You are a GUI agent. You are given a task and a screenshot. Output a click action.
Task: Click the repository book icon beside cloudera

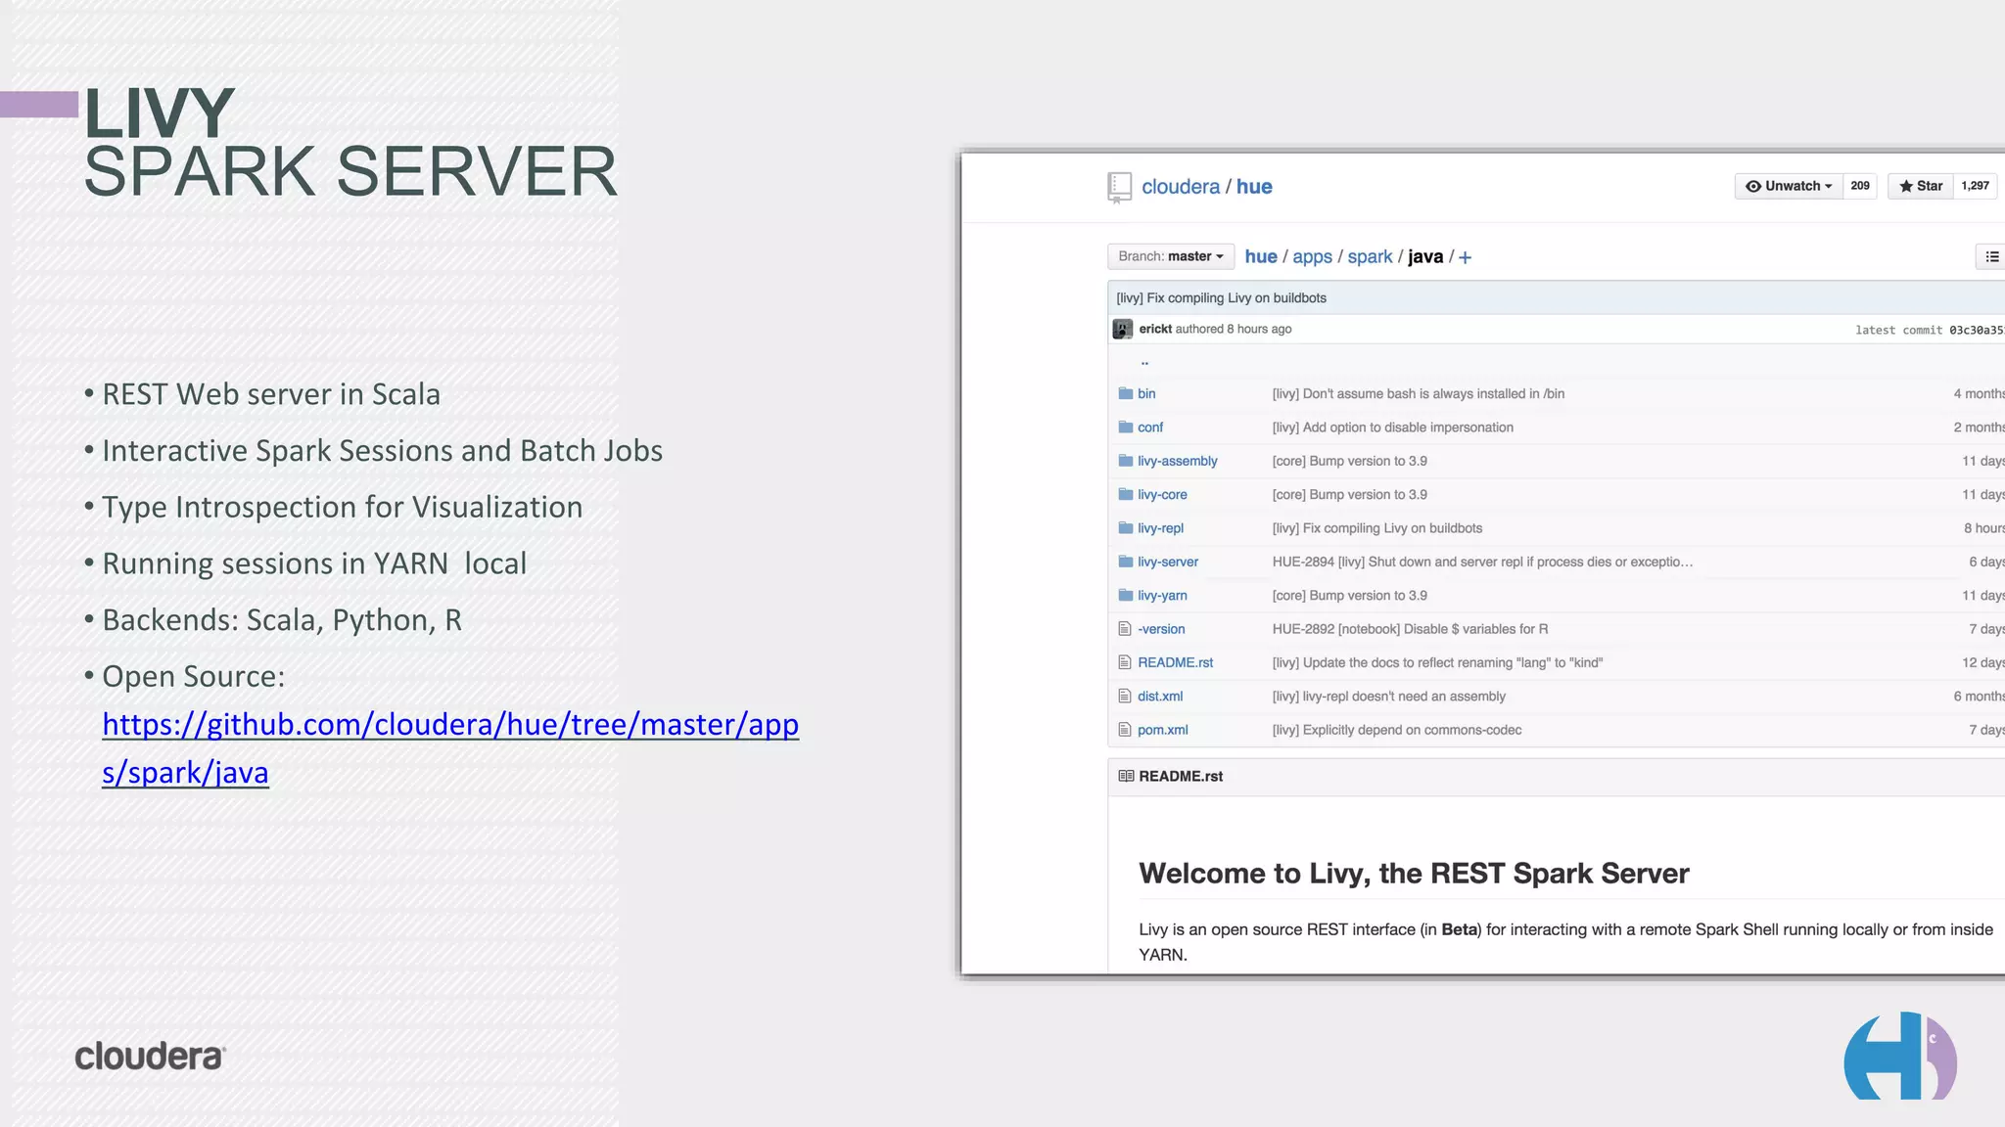[1119, 187]
